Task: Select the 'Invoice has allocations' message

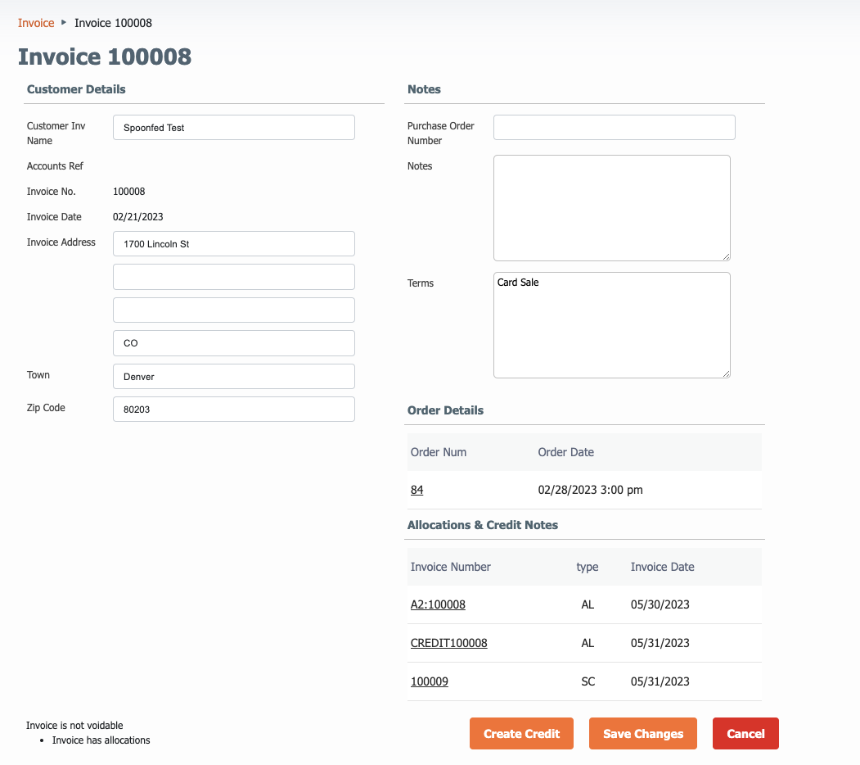Action: tap(101, 740)
